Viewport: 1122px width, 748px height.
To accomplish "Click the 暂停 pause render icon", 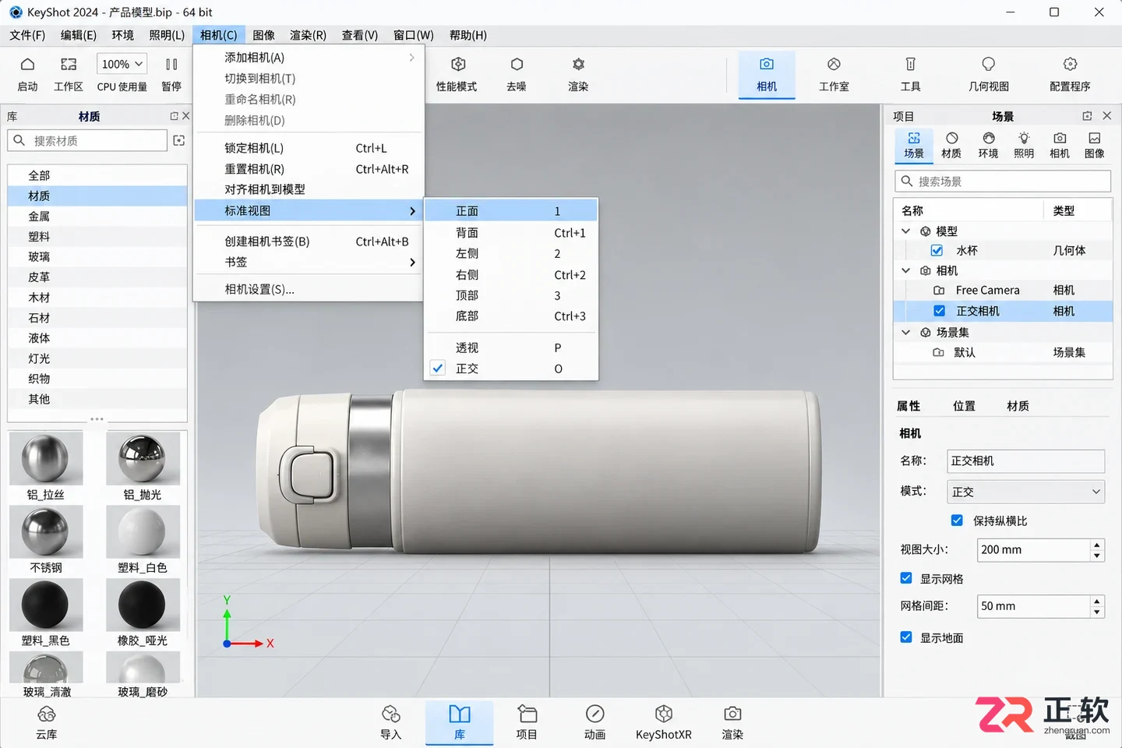I will [x=171, y=65].
